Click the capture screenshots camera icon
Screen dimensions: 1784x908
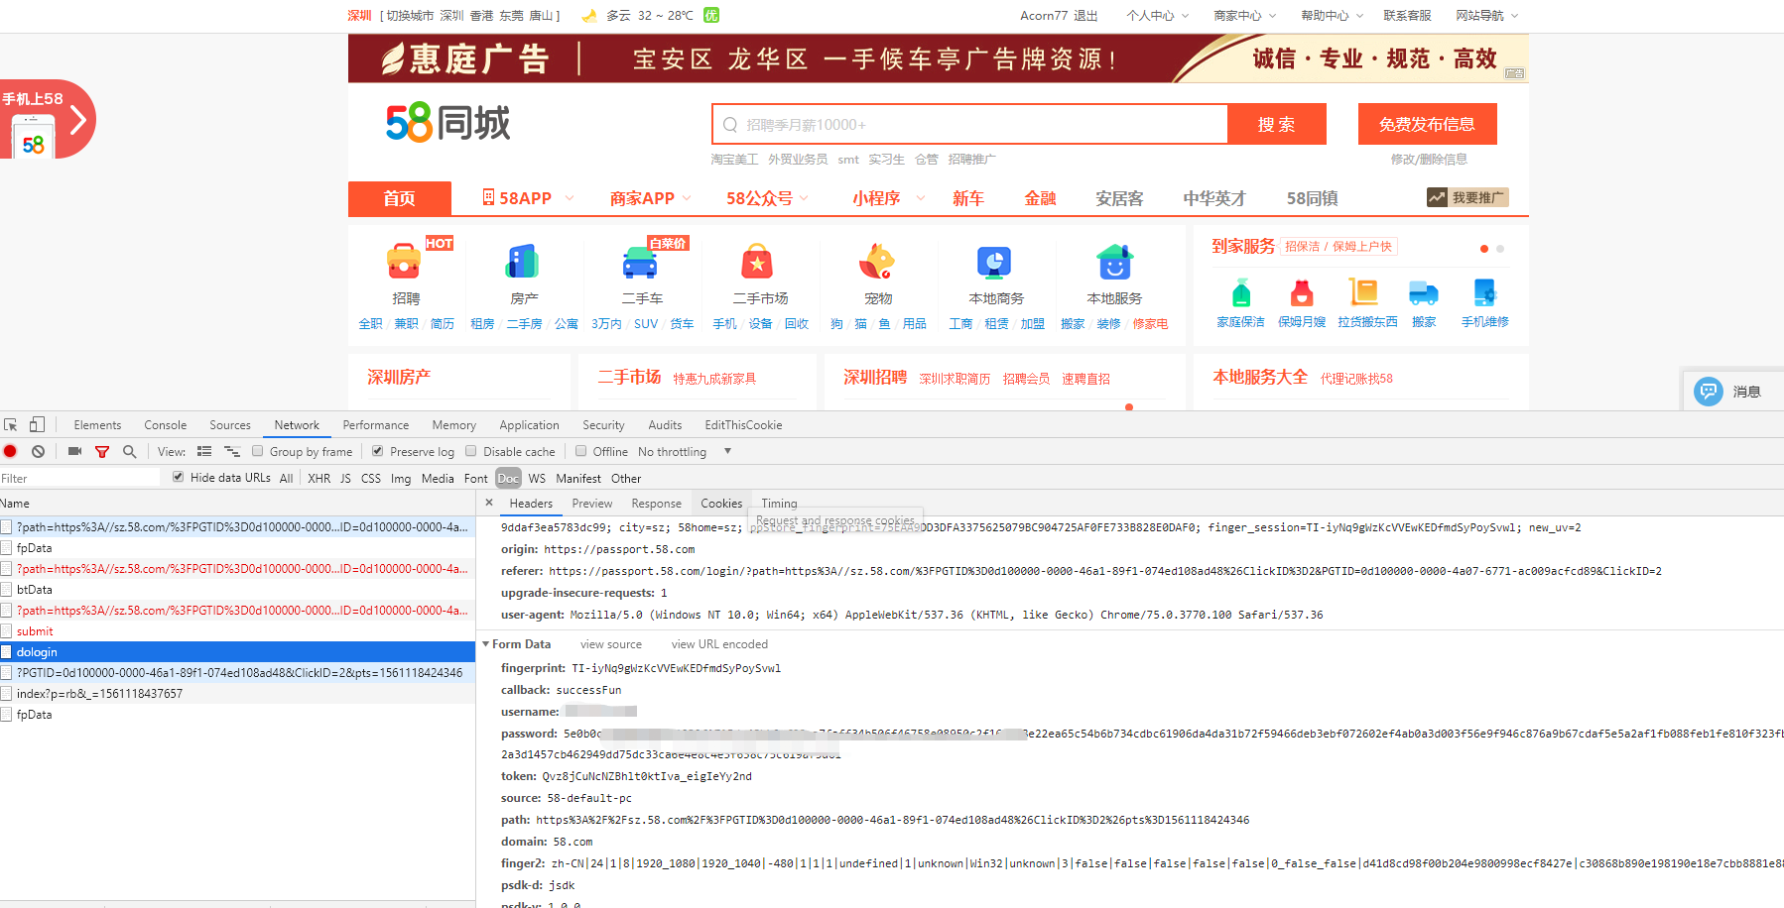(x=74, y=451)
